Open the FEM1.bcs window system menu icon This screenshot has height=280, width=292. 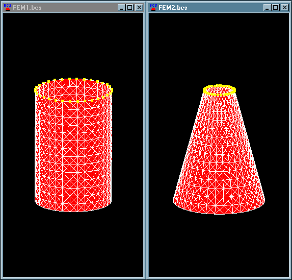pyautogui.click(x=8, y=8)
